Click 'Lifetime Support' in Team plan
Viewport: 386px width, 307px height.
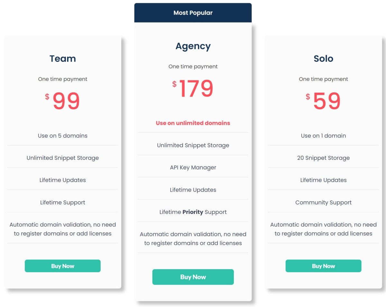(x=63, y=202)
